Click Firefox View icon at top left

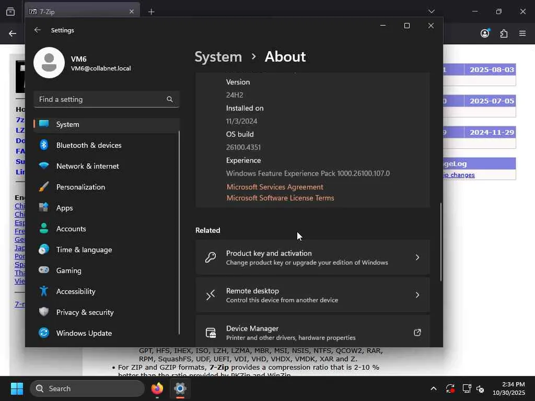tap(10, 11)
